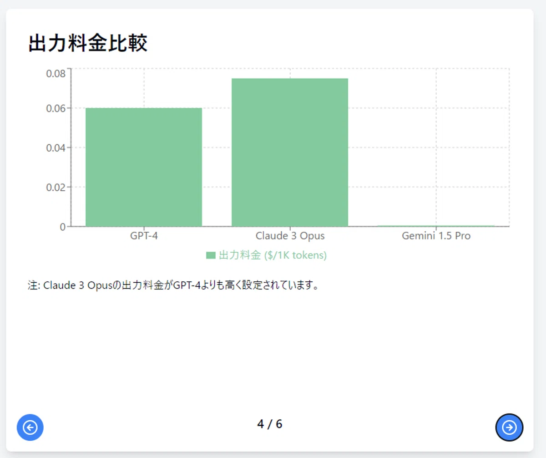Click the 0 y-axis tick label
Screen dimensions: 546x458
pos(63,227)
